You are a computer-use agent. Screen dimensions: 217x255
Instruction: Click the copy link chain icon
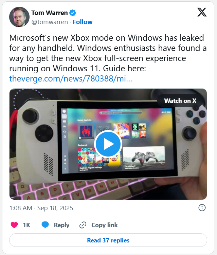tap(83, 225)
